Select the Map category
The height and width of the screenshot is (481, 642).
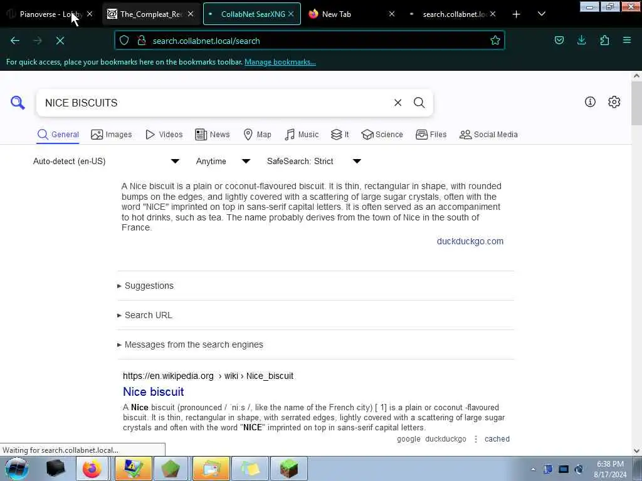click(257, 135)
